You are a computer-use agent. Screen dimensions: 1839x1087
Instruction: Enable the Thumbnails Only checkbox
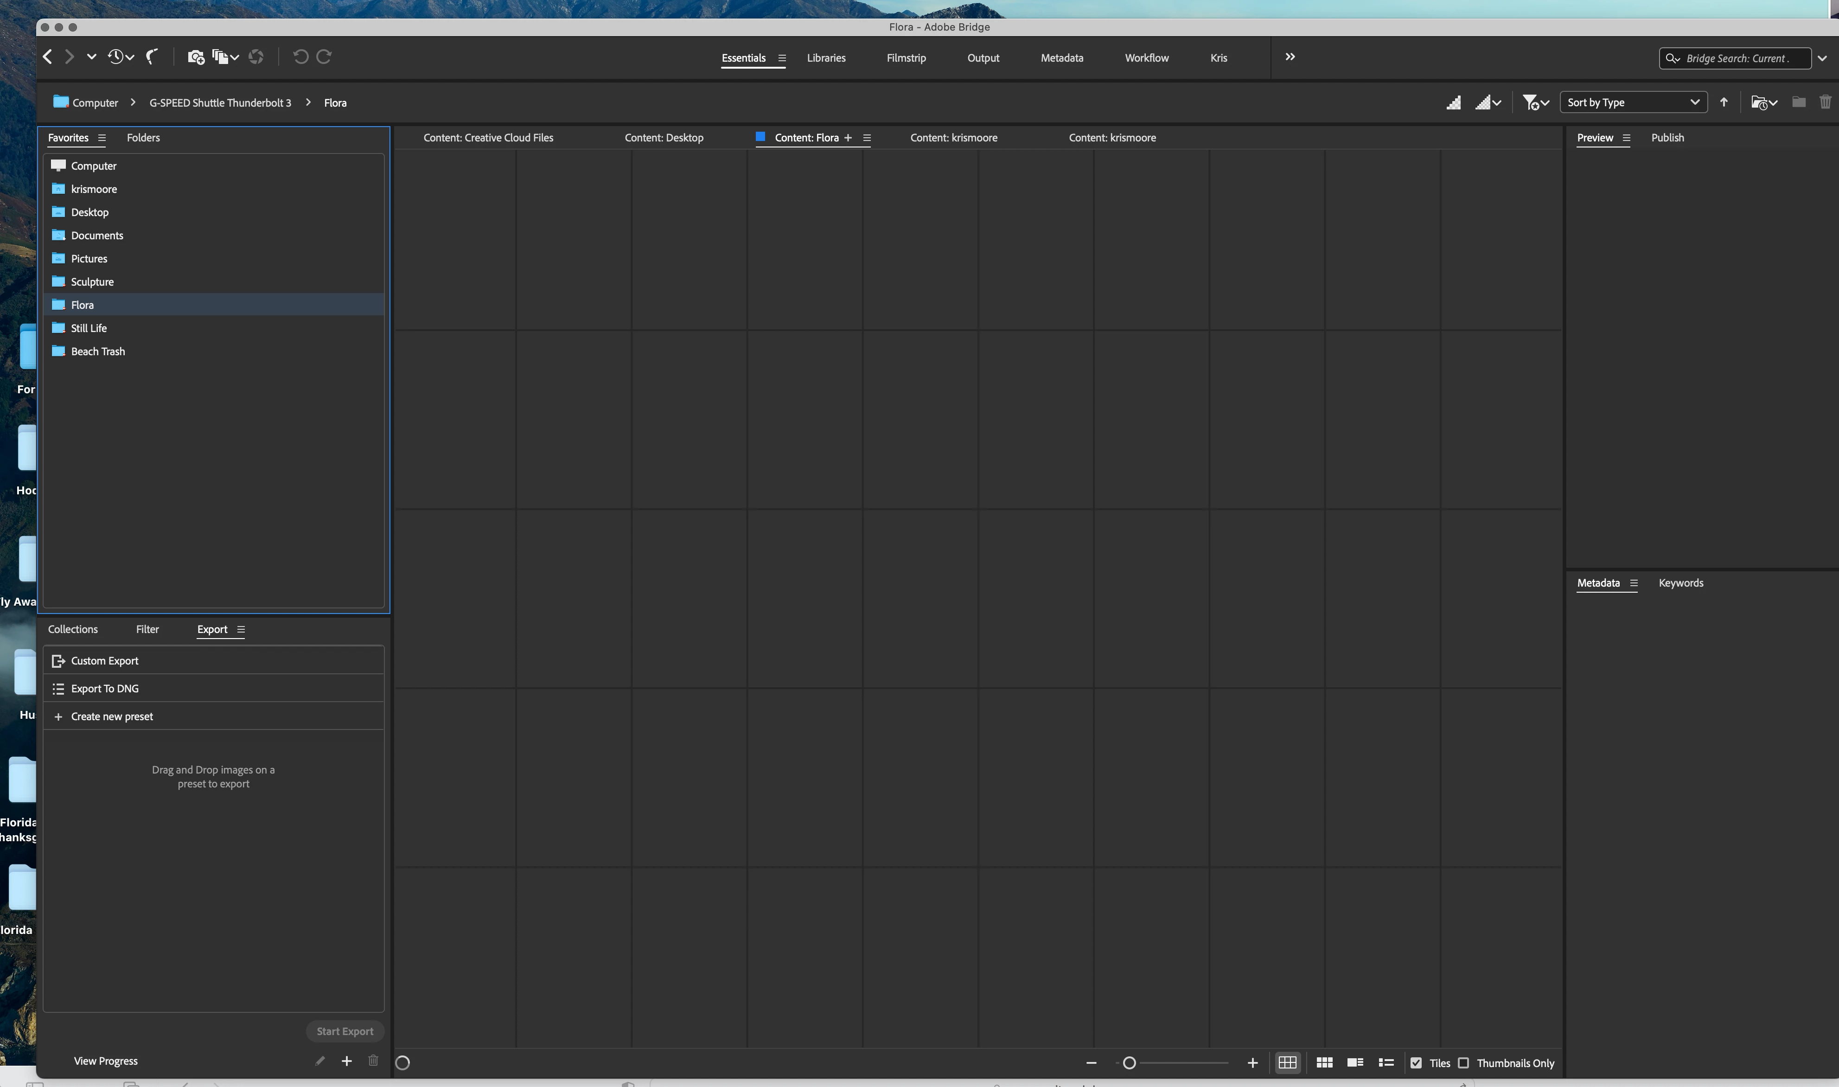[1463, 1063]
